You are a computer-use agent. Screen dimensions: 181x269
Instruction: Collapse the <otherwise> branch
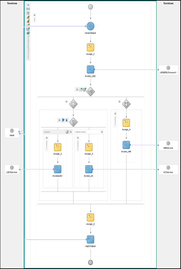102,132
